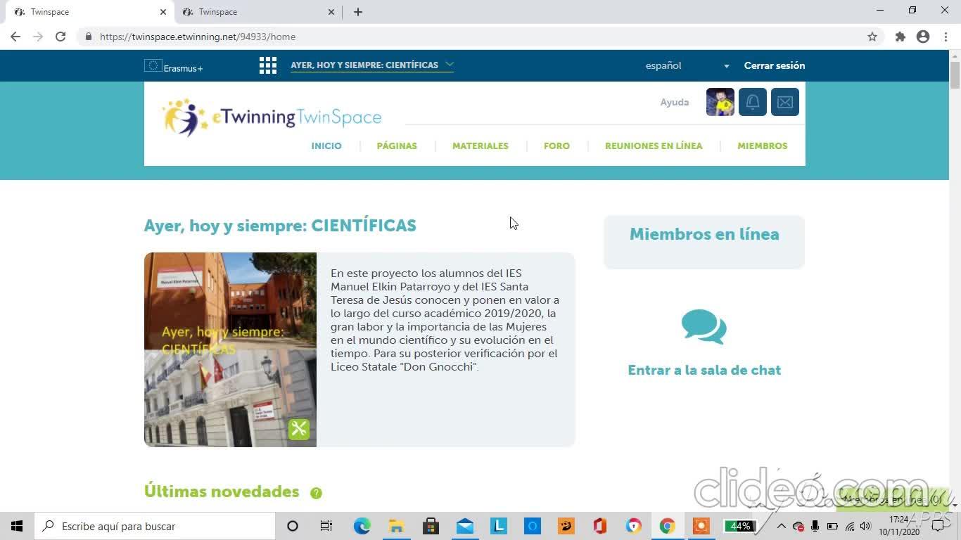Click the project description paragraph text
961x540 pixels.
coord(445,320)
